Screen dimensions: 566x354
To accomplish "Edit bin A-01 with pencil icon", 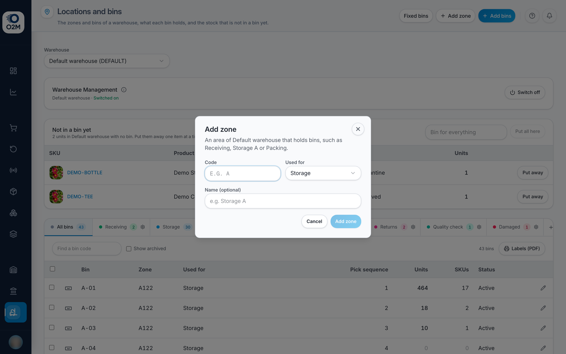I will coord(543,288).
